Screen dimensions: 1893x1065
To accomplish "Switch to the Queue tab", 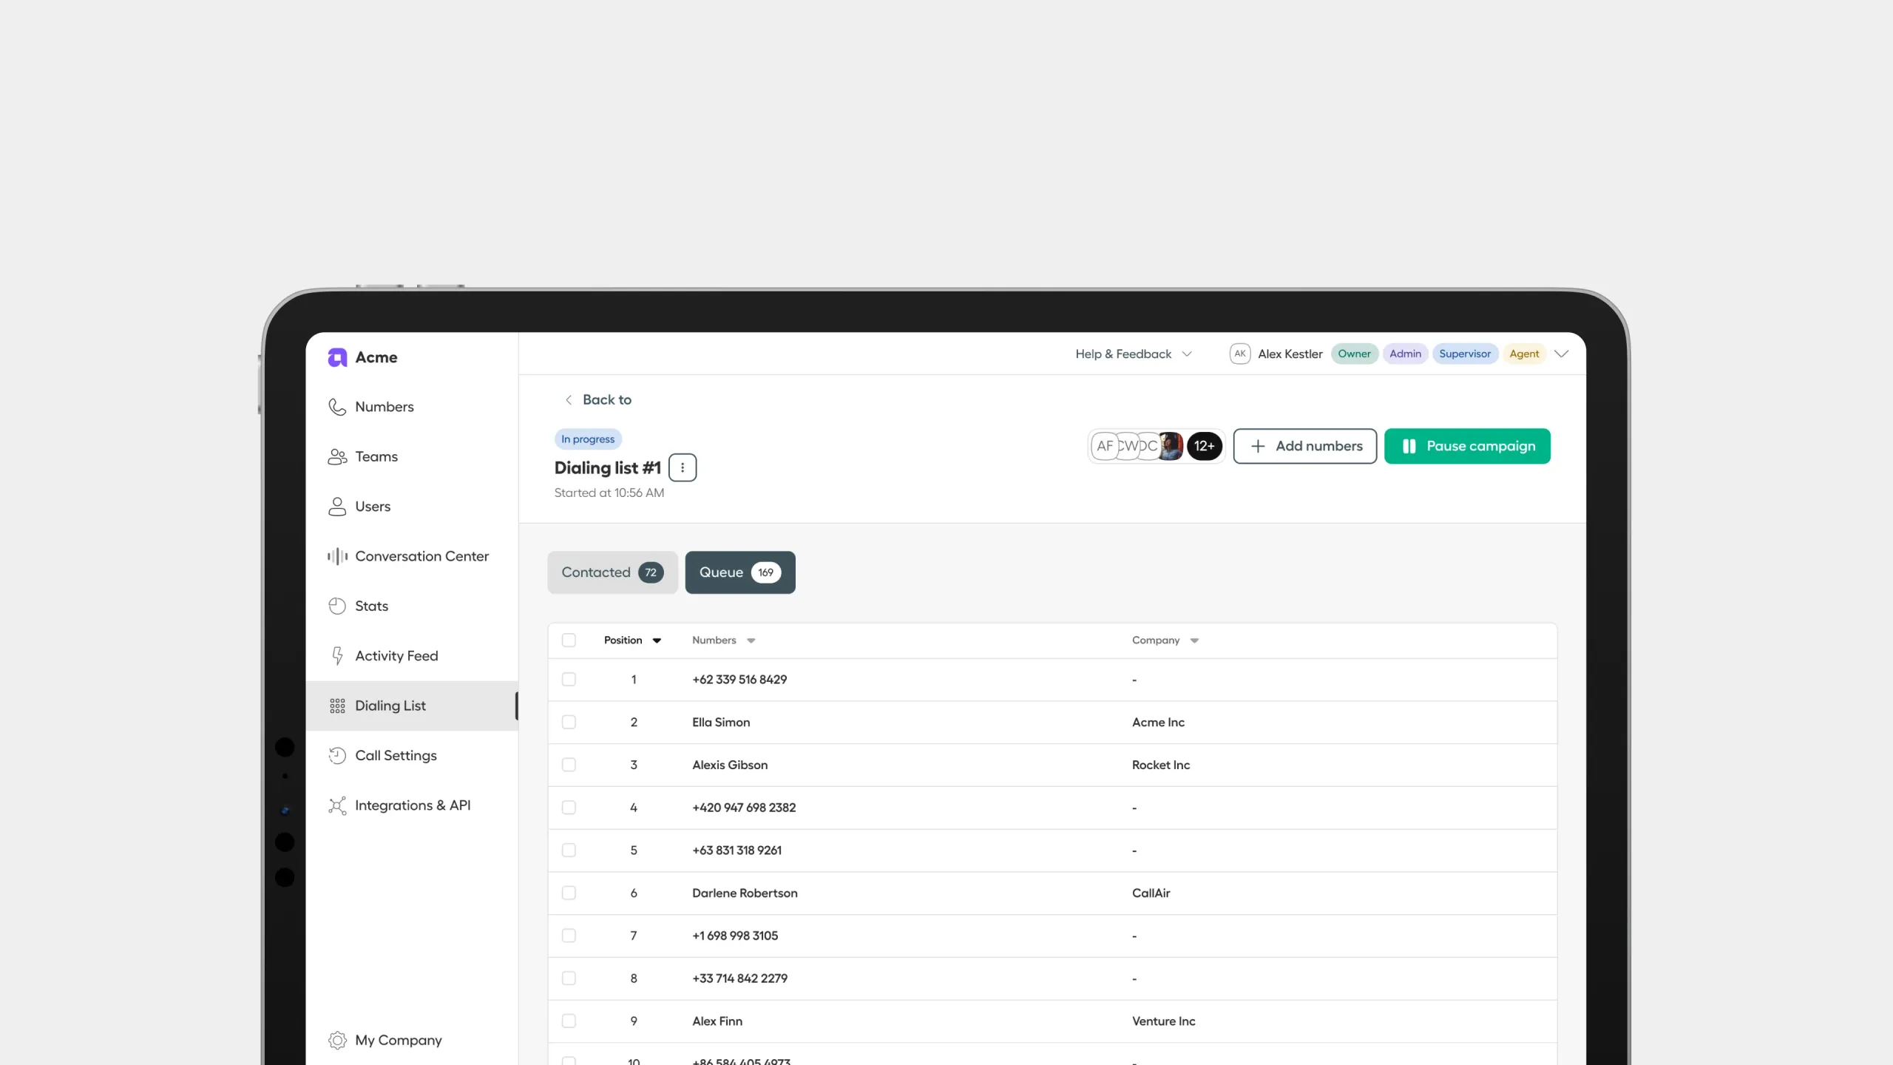I will click(x=740, y=572).
